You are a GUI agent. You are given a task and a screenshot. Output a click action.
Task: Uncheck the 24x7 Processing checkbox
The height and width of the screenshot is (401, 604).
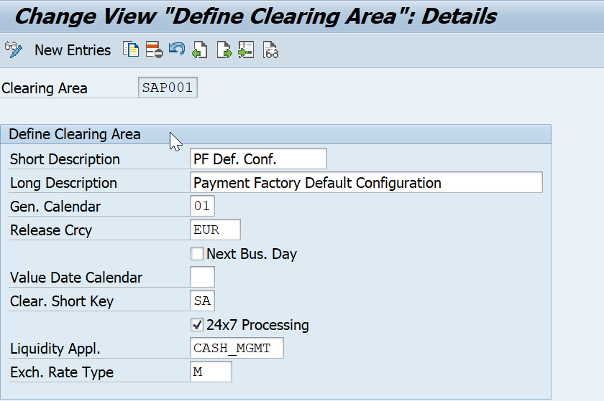197,325
